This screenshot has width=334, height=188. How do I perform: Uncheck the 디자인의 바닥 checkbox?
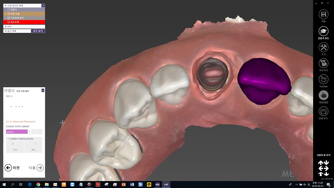click(x=9, y=18)
